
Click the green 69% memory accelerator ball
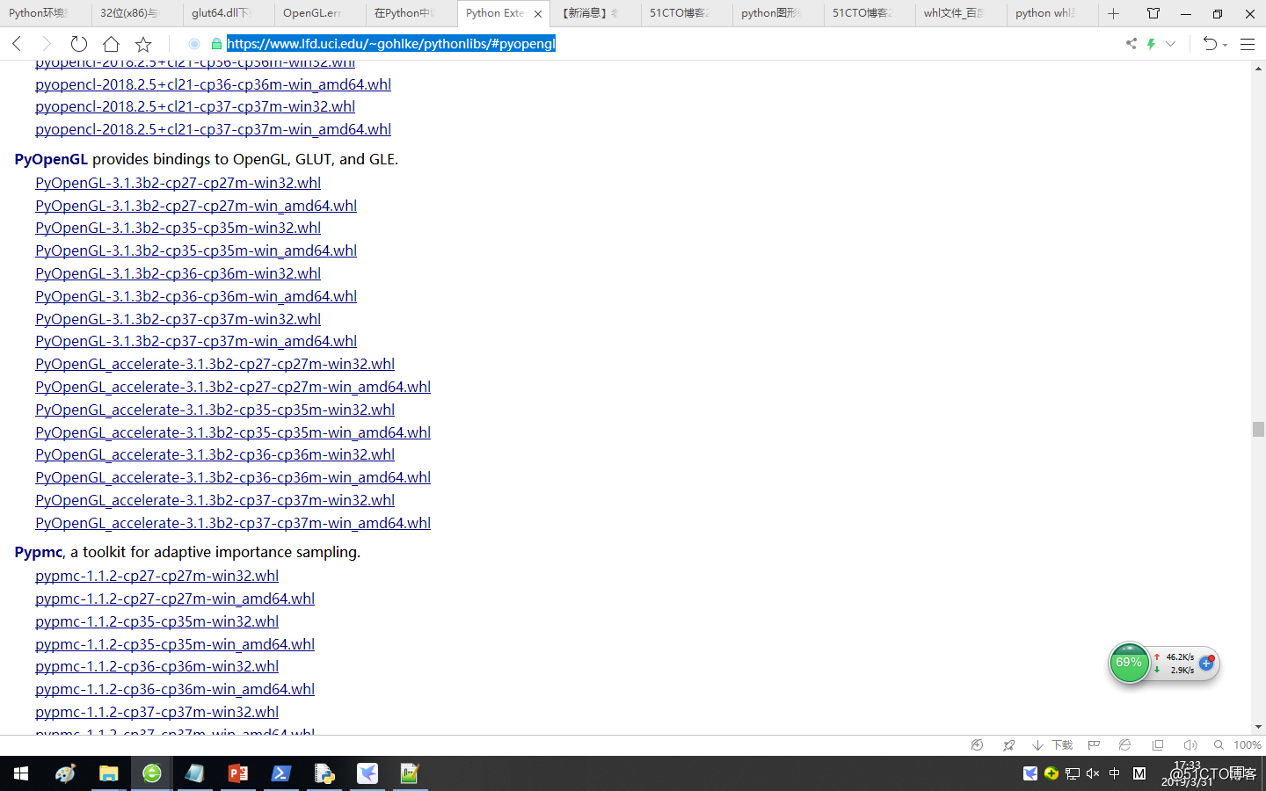point(1129,663)
